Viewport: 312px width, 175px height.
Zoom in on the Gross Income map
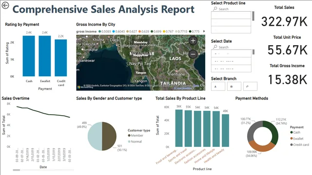coord(193,41)
